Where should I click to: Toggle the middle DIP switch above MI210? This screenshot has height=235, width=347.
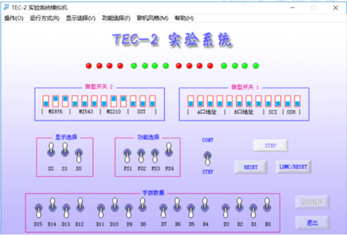(x=114, y=101)
